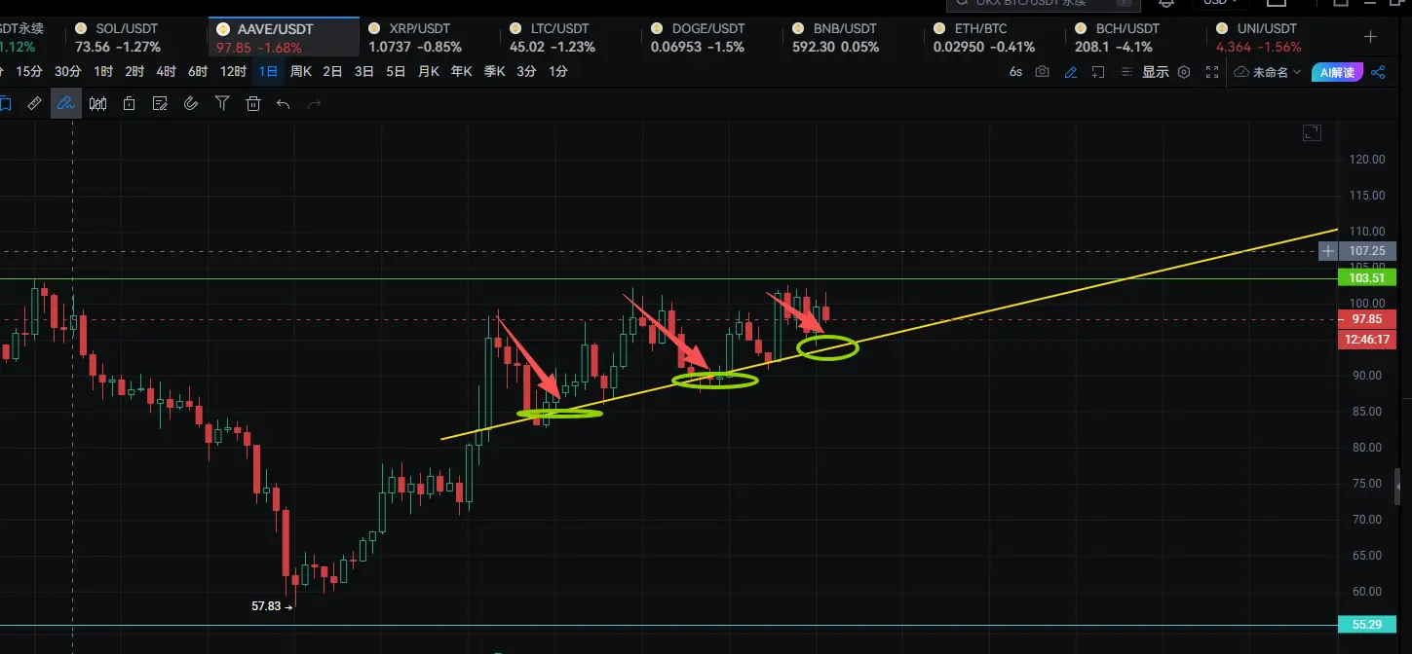Viewport: 1412px width, 654px height.
Task: Choose the 2时 timeframe
Action: [x=134, y=72]
